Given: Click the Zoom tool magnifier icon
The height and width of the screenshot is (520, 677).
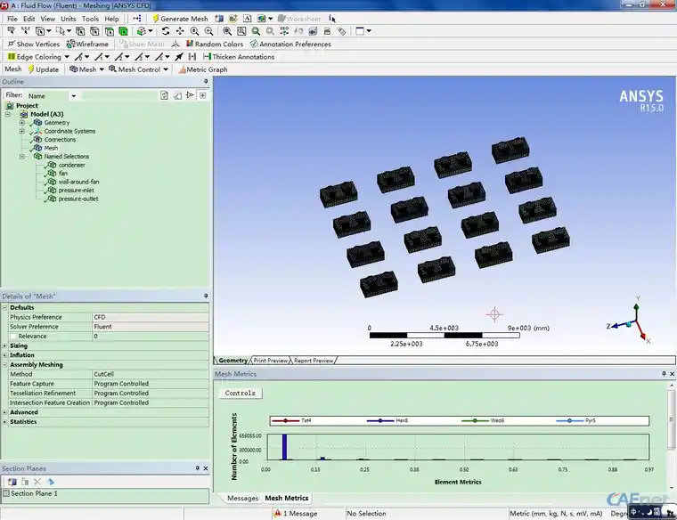Looking at the screenshot, I should pyautogui.click(x=195, y=31).
